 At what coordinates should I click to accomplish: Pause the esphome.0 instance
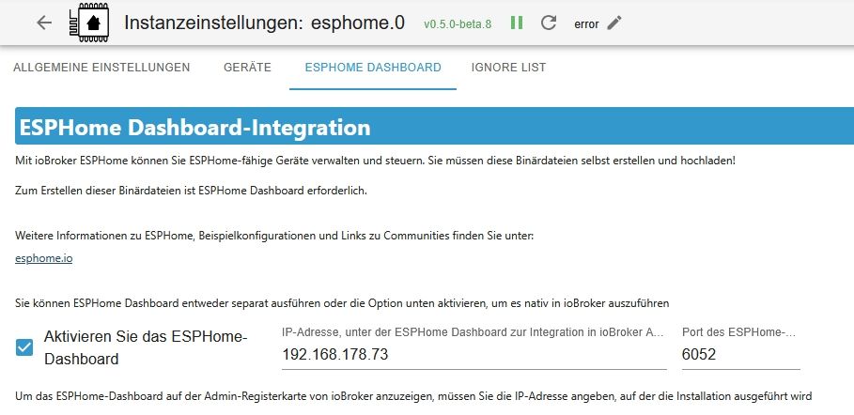tap(517, 23)
